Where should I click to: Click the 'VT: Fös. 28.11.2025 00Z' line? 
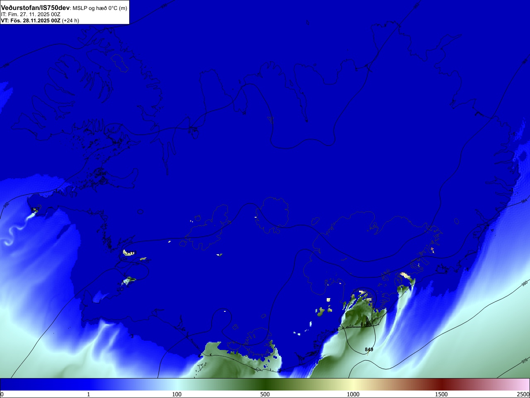click(x=31, y=20)
